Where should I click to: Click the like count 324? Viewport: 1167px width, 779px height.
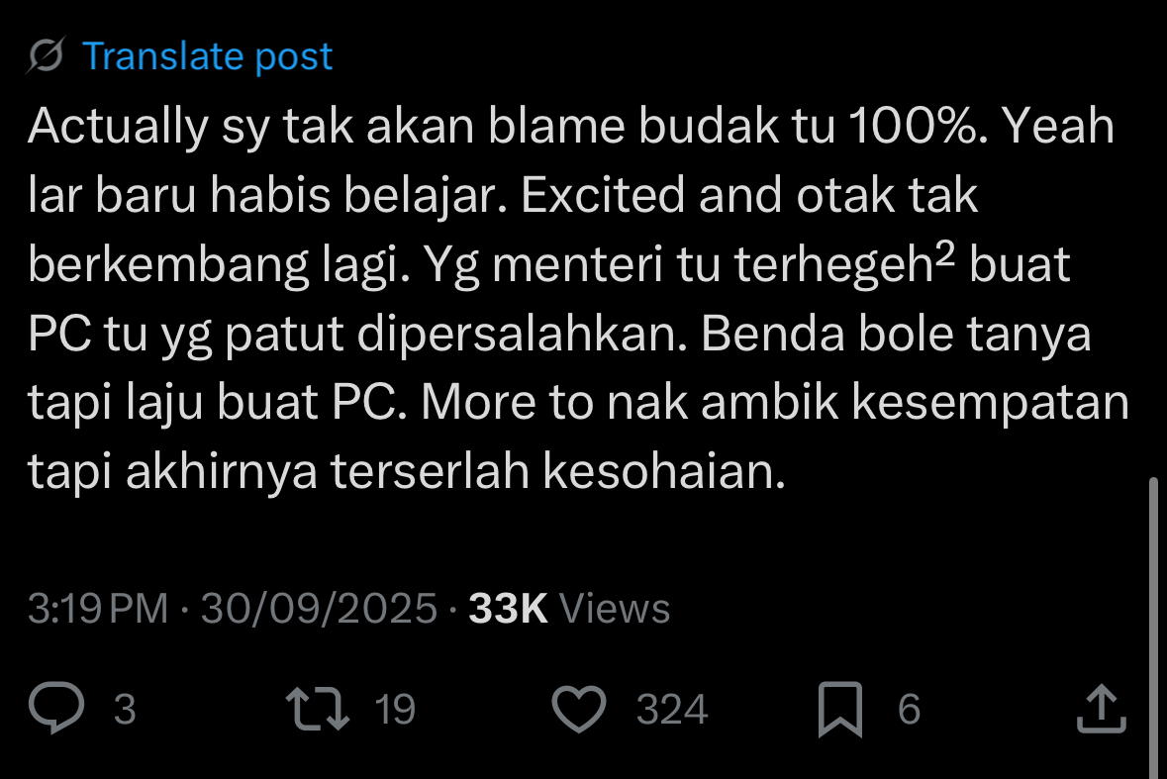672,709
